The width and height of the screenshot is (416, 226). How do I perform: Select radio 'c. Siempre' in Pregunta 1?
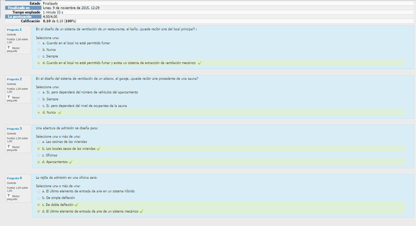39,56
